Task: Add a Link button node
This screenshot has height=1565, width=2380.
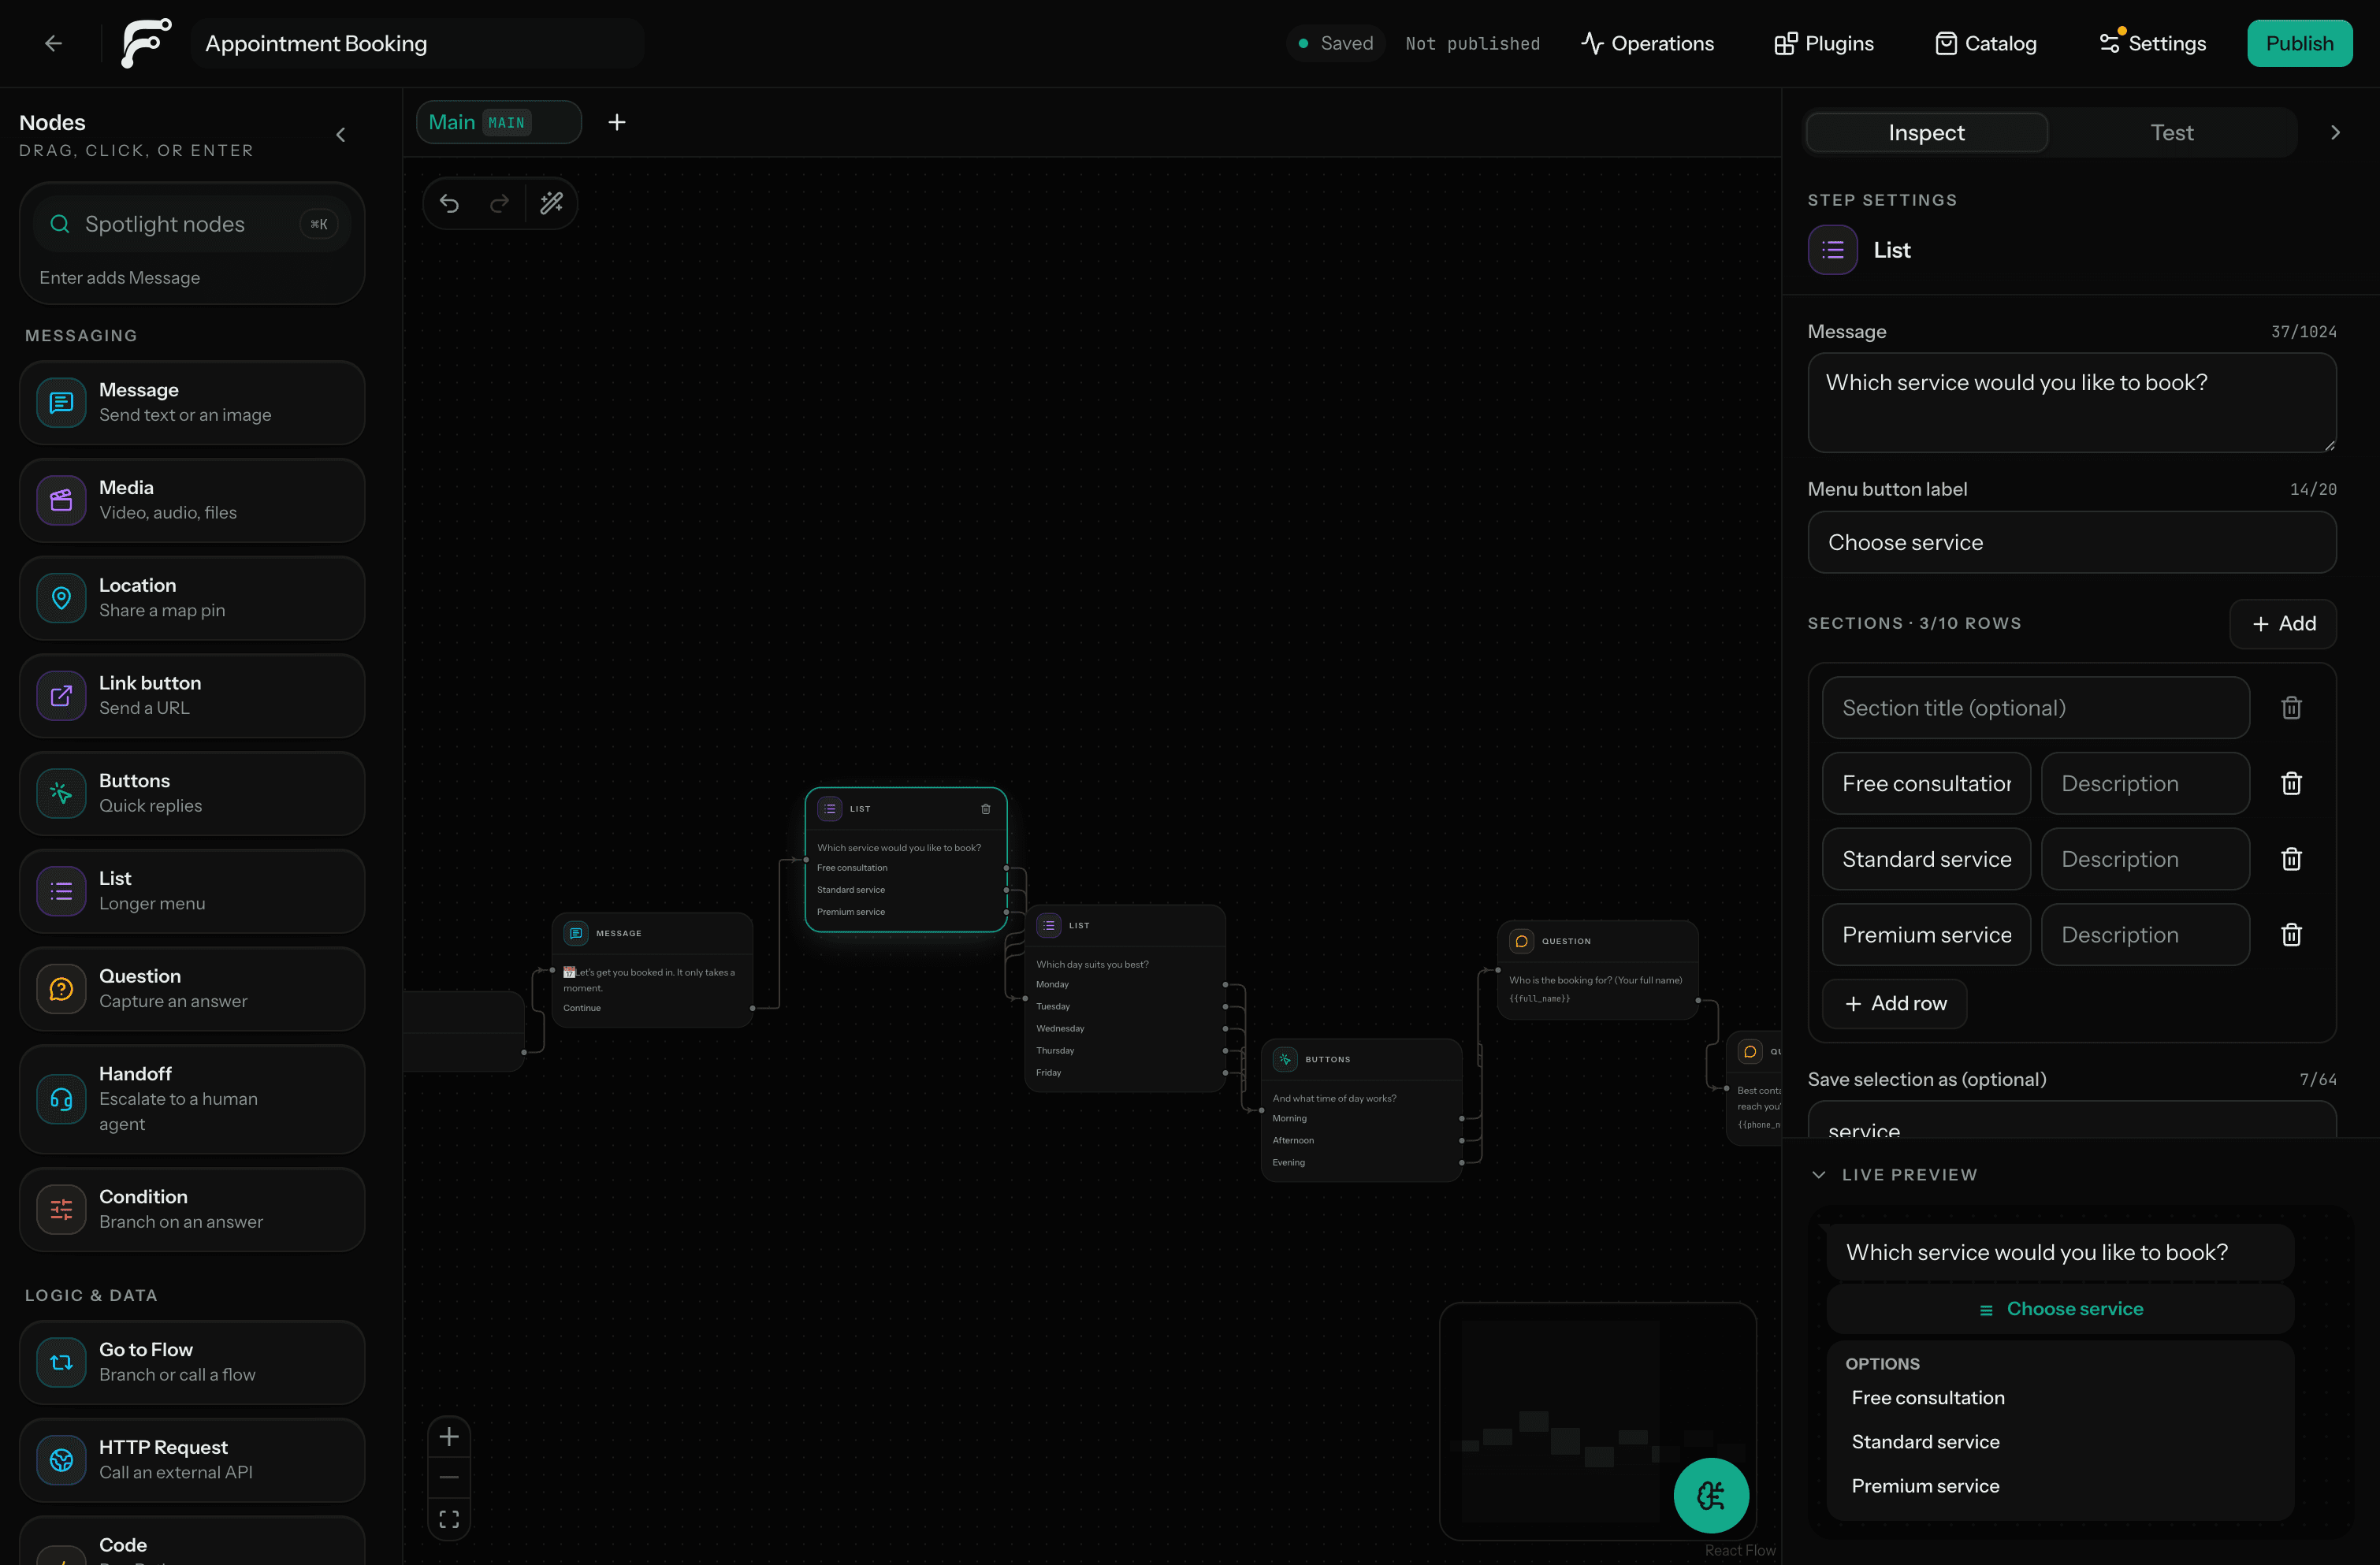Action: 192,696
